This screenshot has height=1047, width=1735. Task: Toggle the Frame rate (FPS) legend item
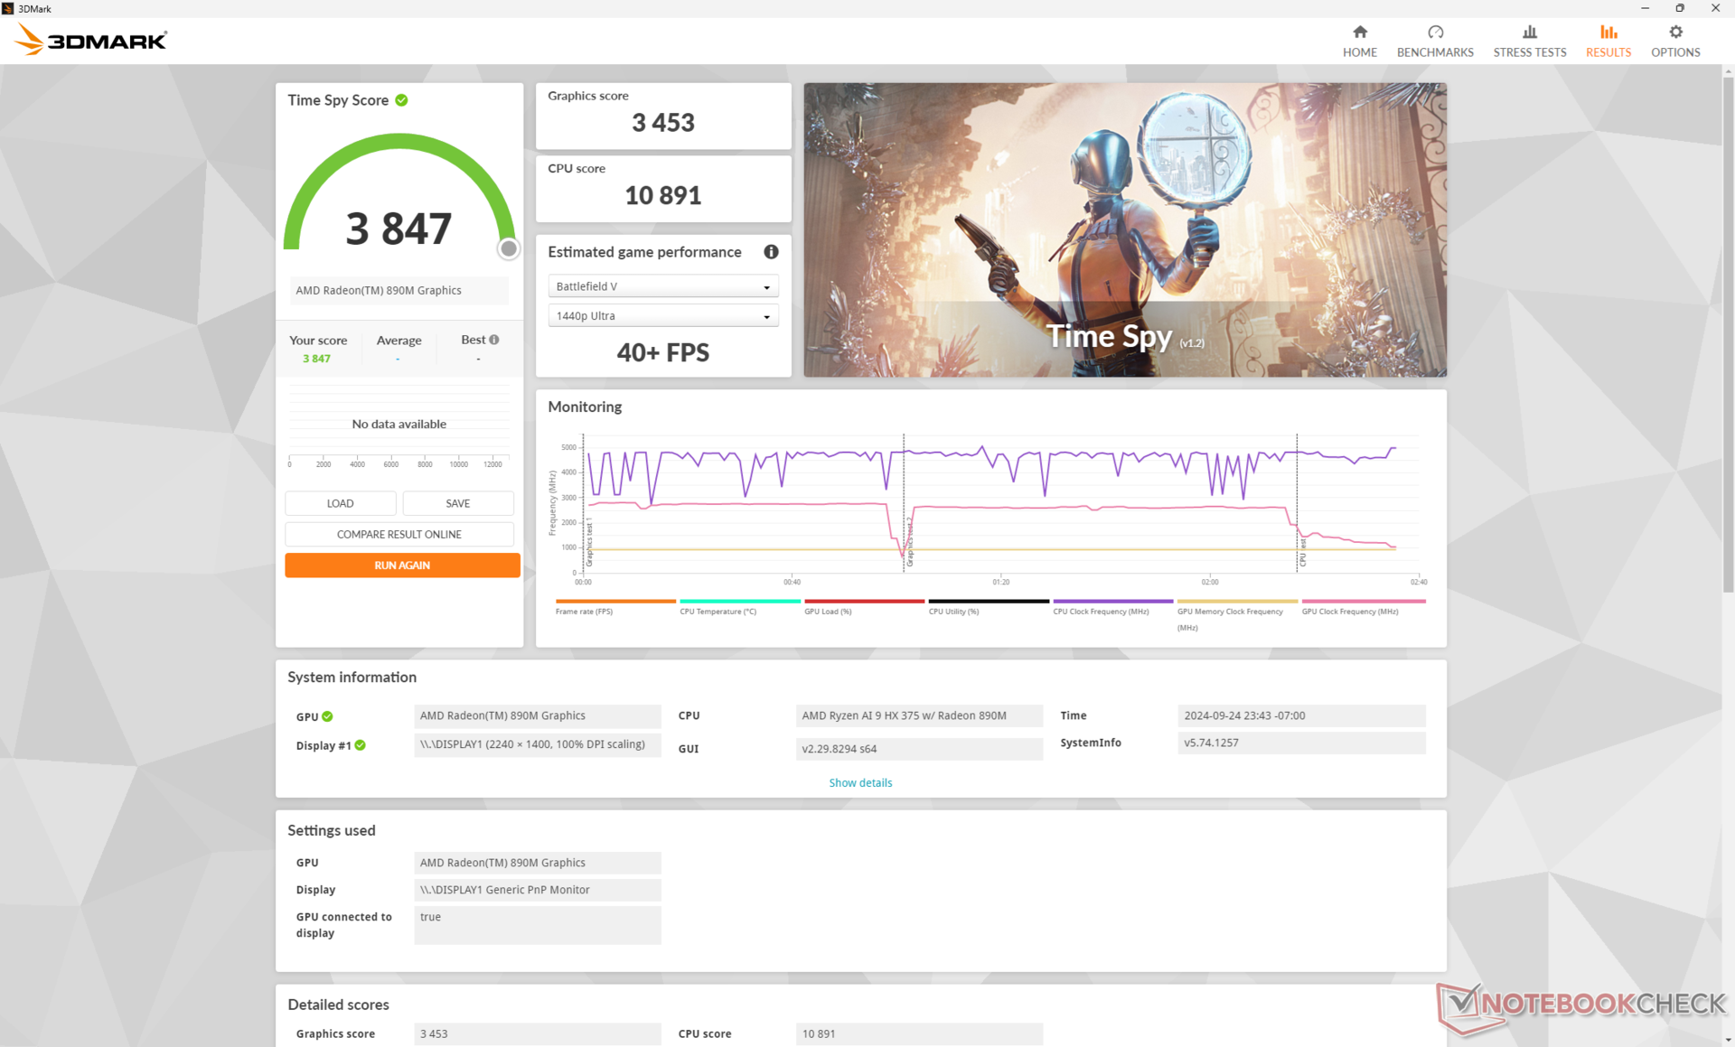(x=584, y=612)
